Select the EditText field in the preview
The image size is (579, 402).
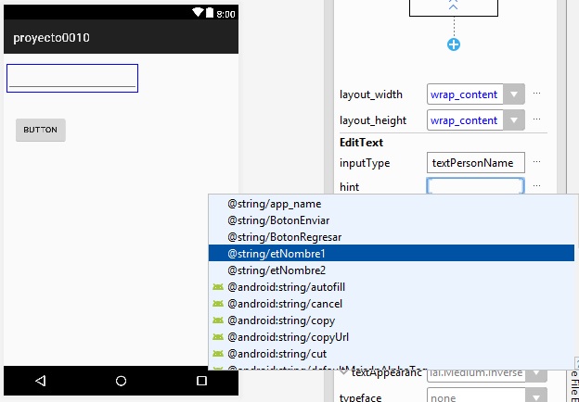(x=72, y=78)
